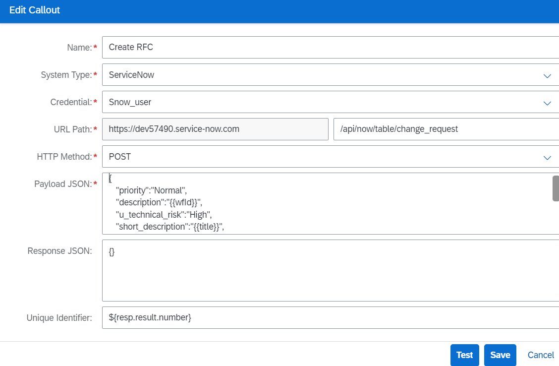
Task: Click the dev57490.service-now.com base URL field
Action: [x=215, y=129]
